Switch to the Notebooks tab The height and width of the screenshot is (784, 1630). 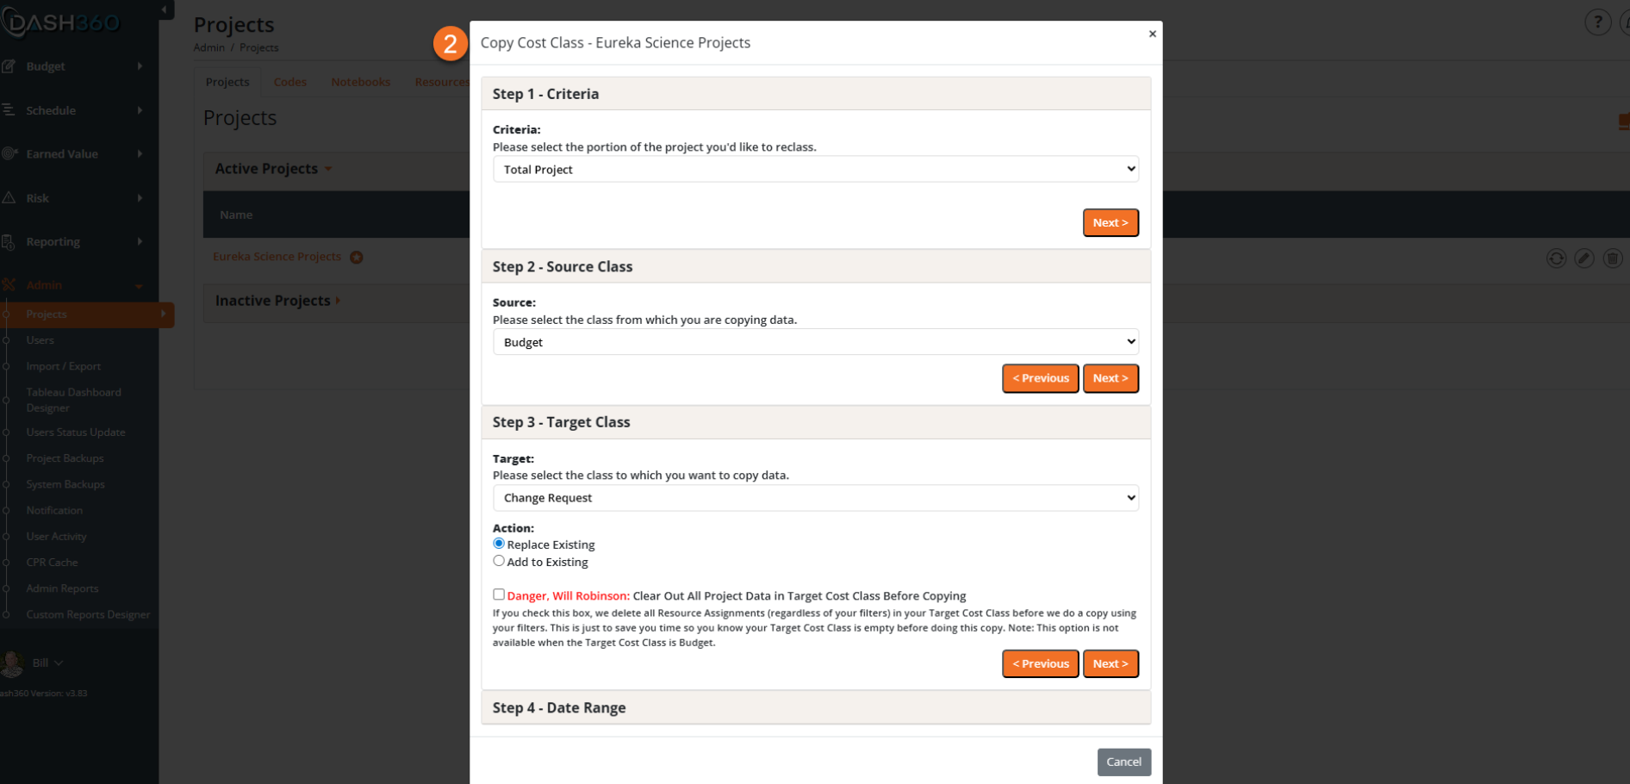(x=360, y=82)
